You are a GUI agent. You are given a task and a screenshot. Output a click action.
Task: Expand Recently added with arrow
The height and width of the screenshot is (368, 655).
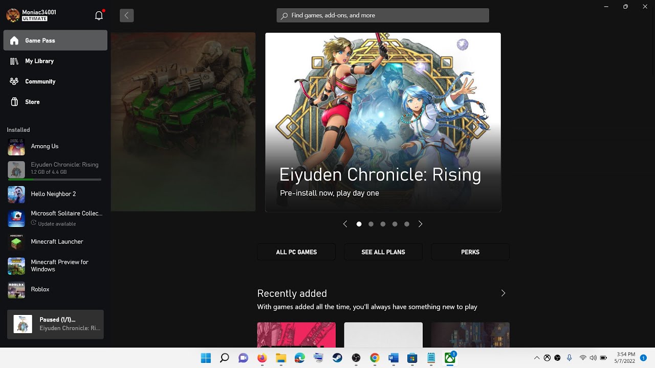[x=503, y=293]
